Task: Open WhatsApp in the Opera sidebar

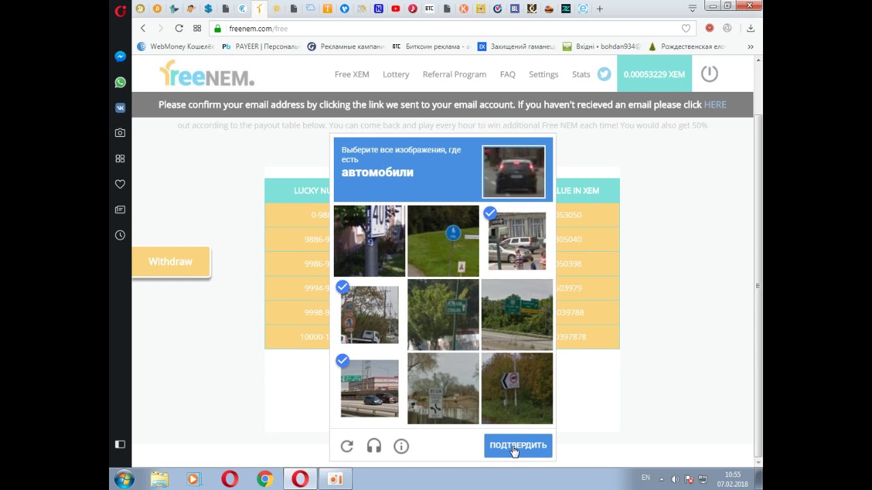Action: 120,82
